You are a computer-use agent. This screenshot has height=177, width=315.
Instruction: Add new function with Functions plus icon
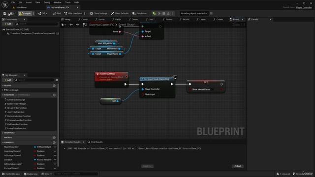point(54,95)
